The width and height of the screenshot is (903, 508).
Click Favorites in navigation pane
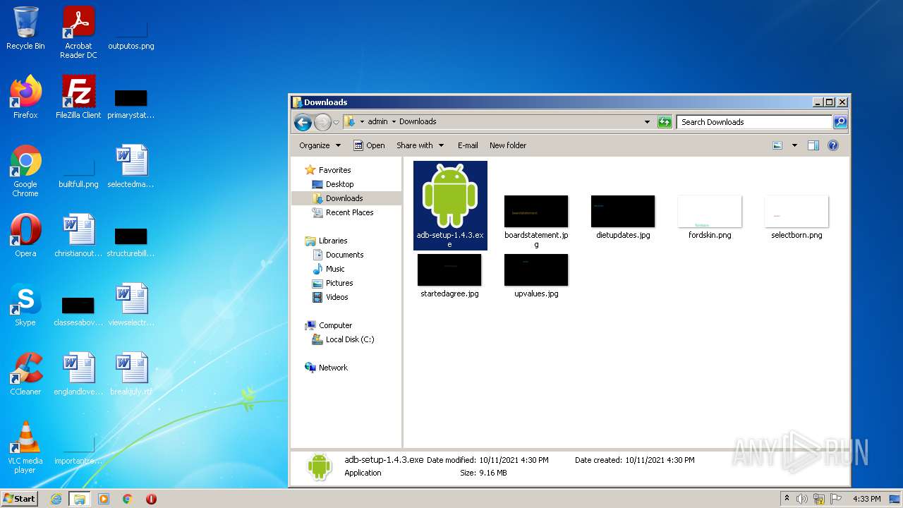click(334, 170)
